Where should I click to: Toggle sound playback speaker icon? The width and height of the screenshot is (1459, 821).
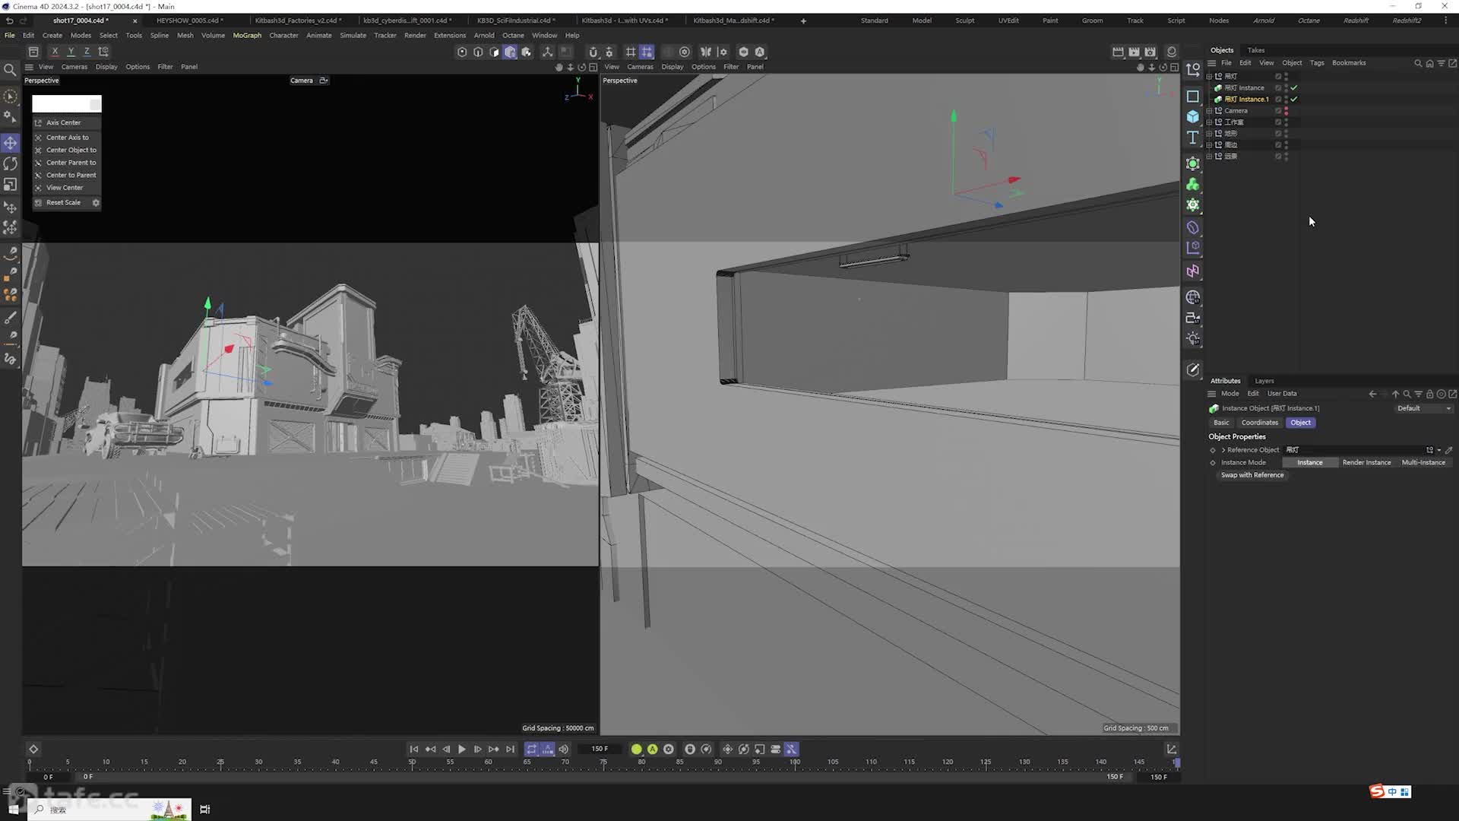(x=563, y=750)
